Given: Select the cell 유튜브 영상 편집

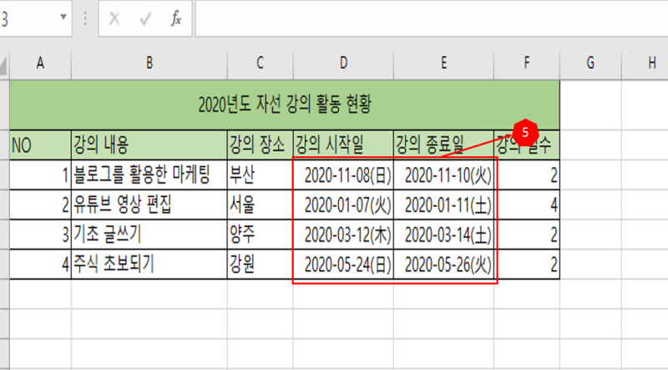Looking at the screenshot, I should [x=149, y=205].
